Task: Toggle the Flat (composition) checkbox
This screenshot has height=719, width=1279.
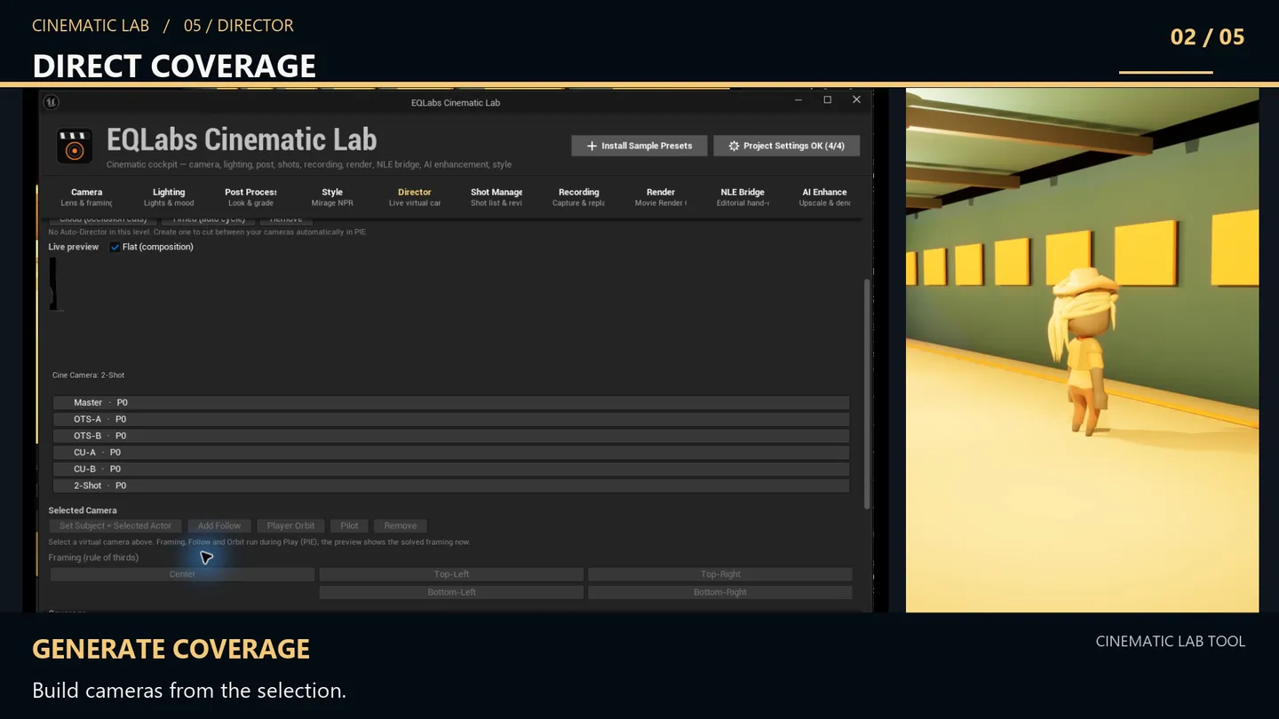Action: pos(115,247)
